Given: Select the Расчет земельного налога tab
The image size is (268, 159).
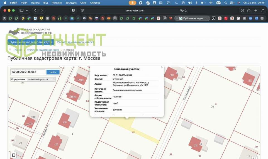Looking at the screenshot, I should (75, 42).
